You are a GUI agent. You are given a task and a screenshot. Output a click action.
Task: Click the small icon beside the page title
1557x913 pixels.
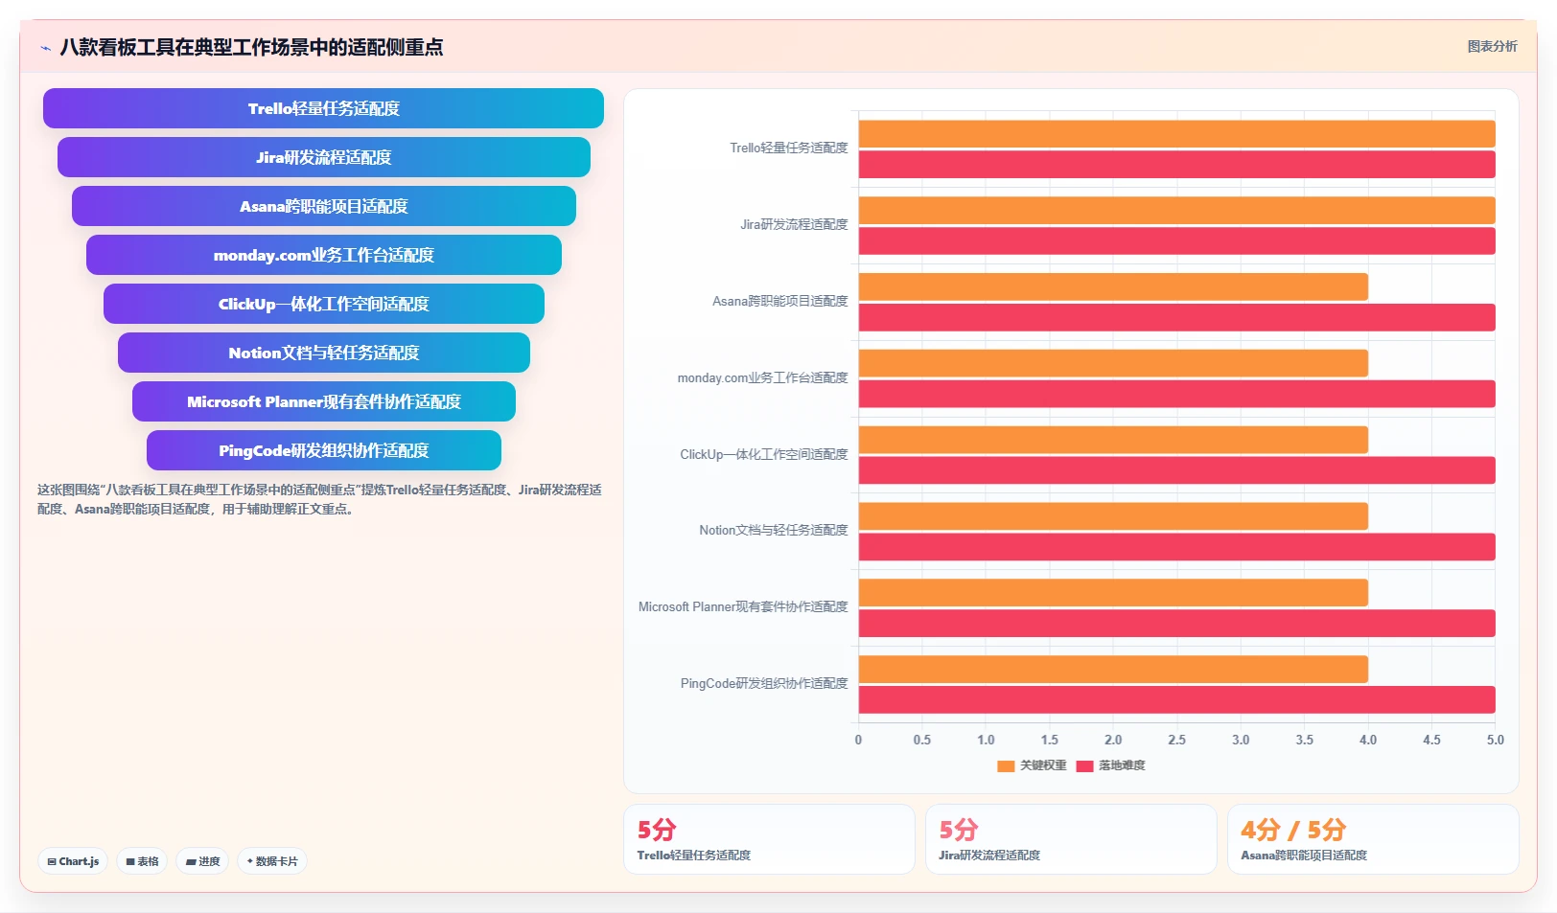point(45,48)
